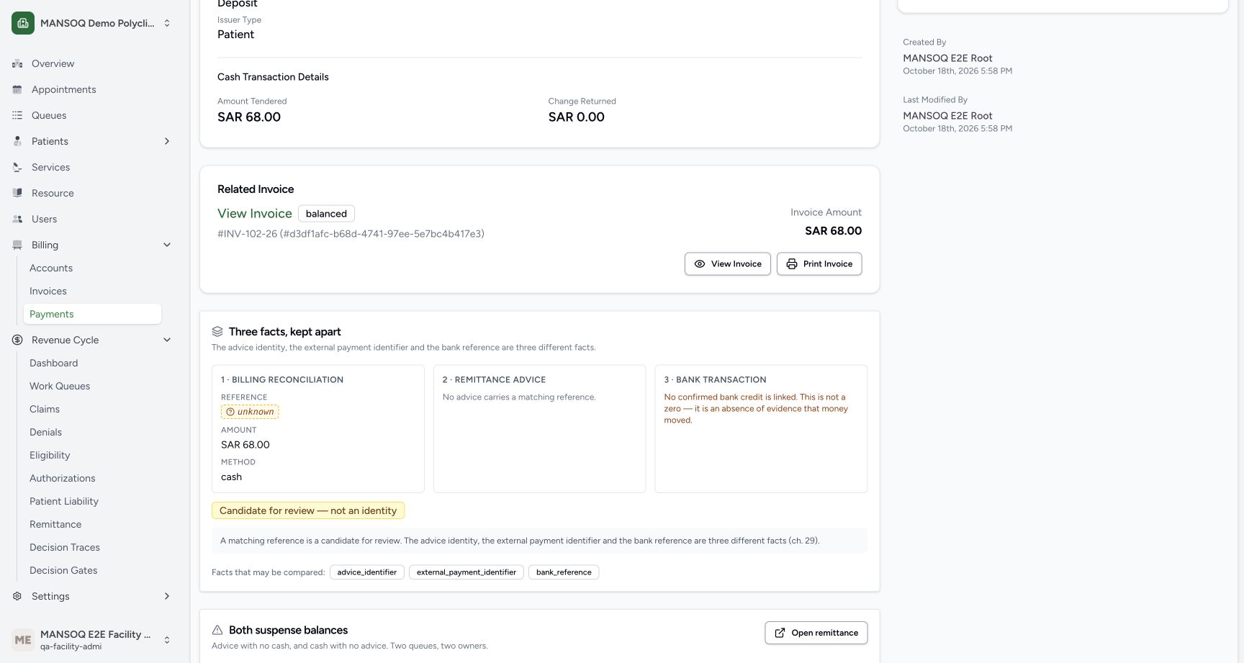The height and width of the screenshot is (663, 1244).
Task: Click the Appointments calendar icon
Action: coord(17,89)
